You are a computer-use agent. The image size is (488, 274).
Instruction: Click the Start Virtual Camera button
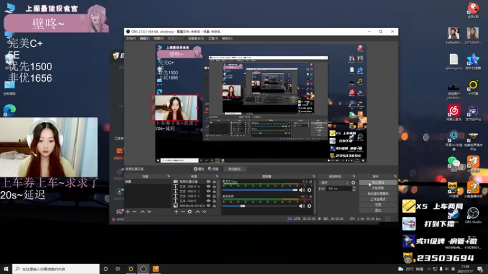pyautogui.click(x=378, y=194)
